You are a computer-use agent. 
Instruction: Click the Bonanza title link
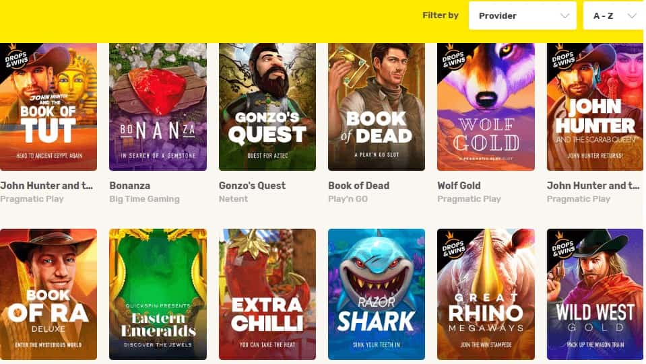(129, 186)
